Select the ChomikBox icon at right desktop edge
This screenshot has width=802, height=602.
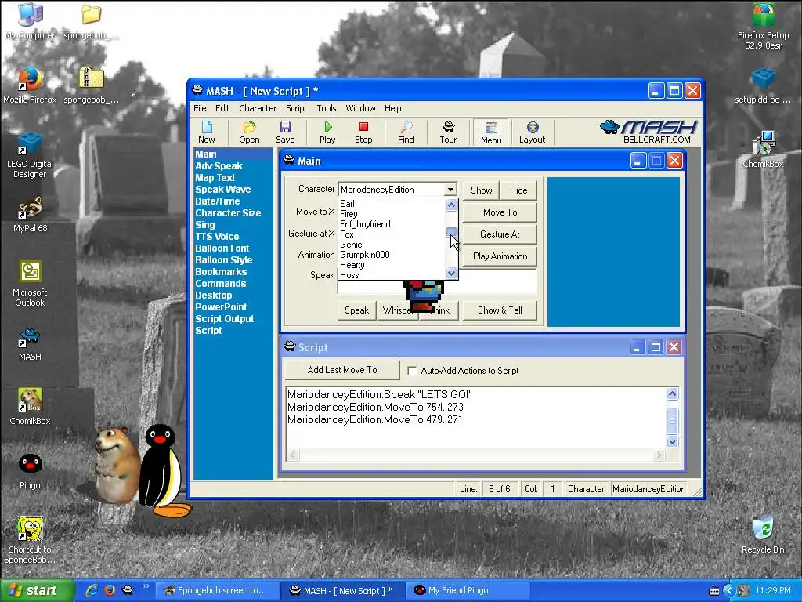(763, 150)
